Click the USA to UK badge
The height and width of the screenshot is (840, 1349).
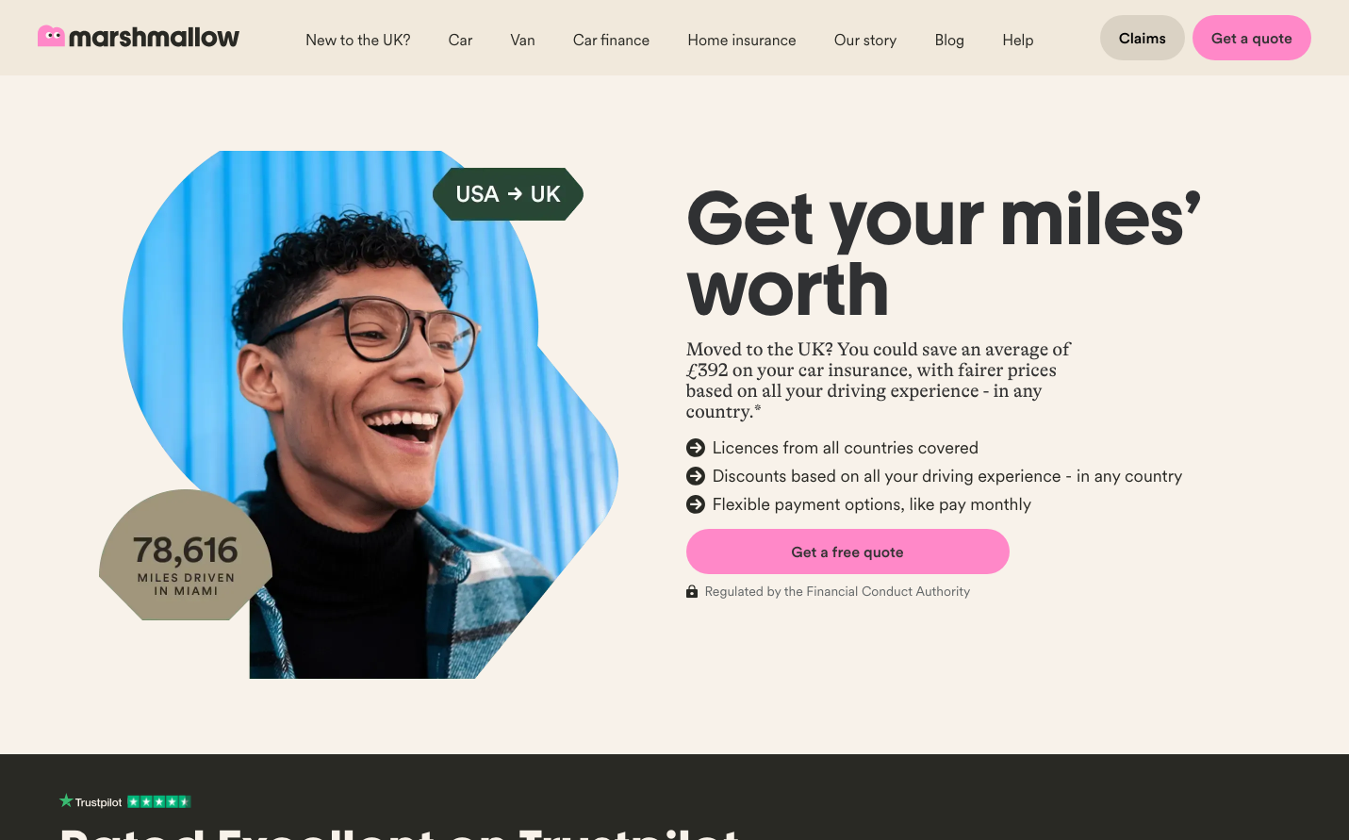[x=508, y=194]
